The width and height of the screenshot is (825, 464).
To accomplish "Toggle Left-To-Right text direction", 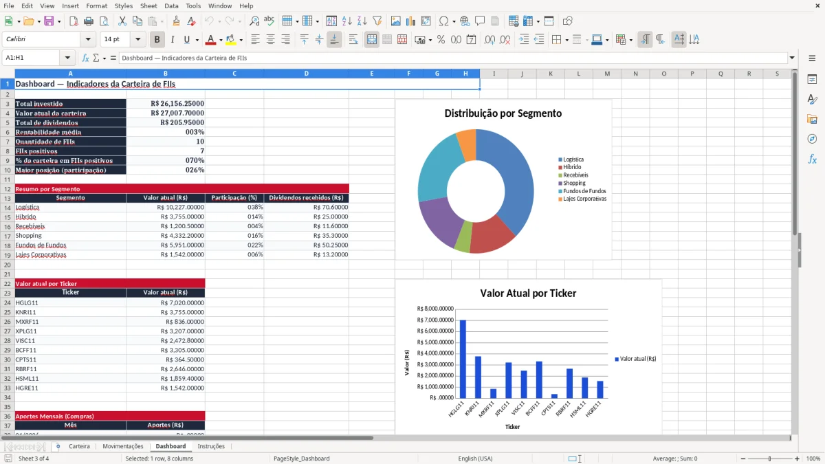I will [645, 40].
